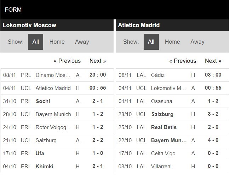Select the All tab under Lokomotiv Moscow
The width and height of the screenshot is (230, 175).
[x=35, y=42]
